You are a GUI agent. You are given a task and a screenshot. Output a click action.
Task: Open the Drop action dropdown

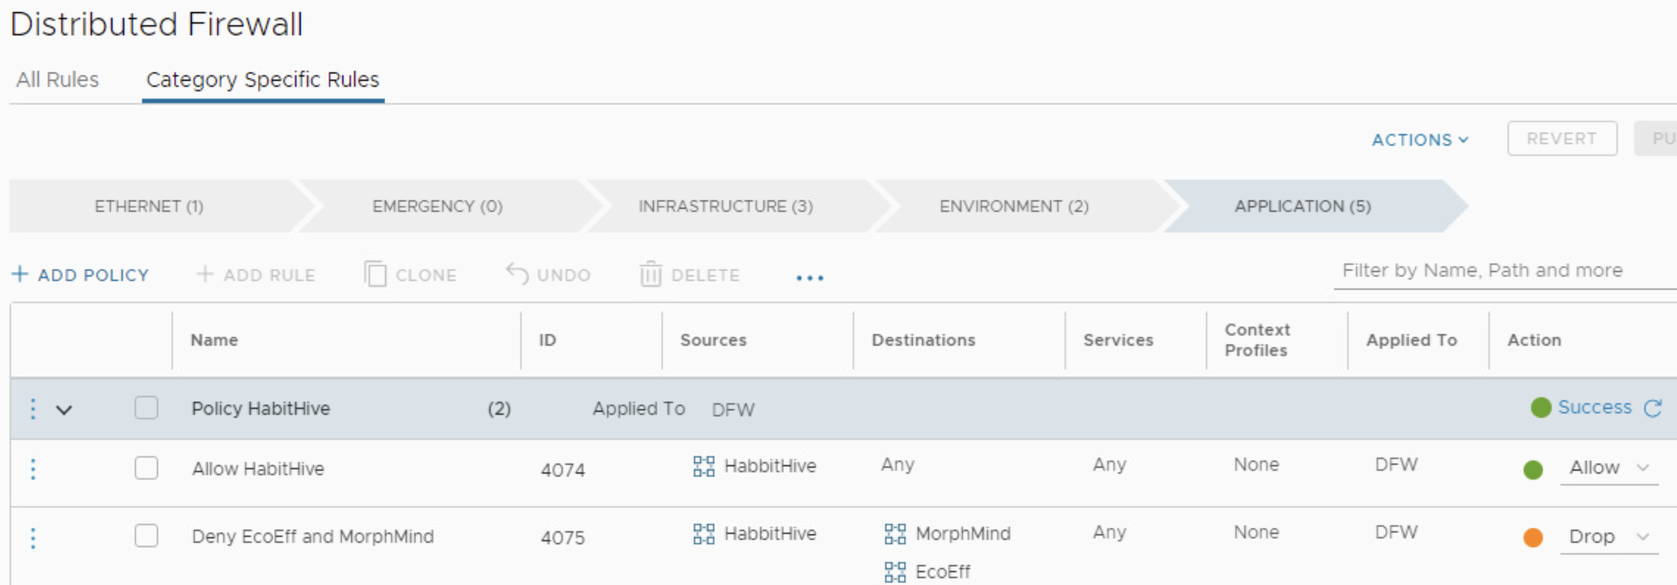[x=1608, y=537]
